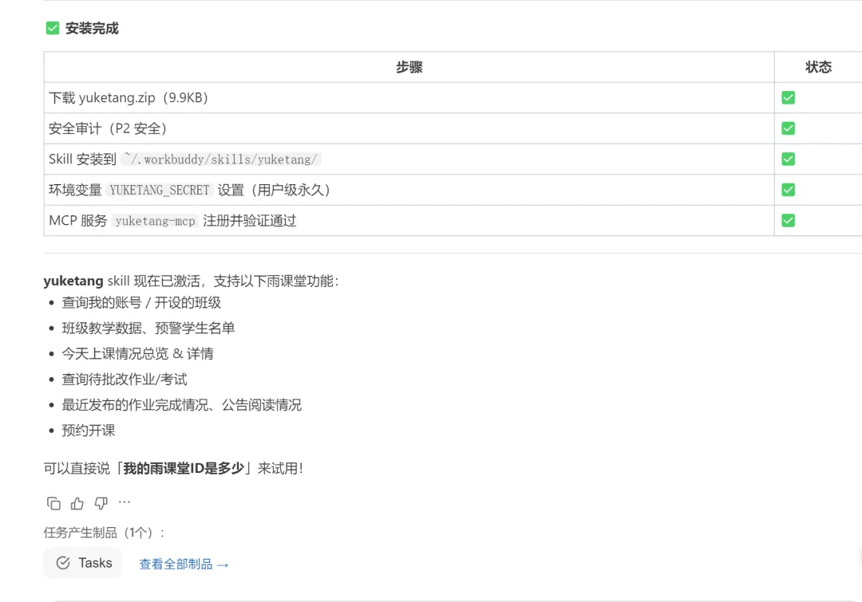
Task: Click bullet 今天上课情况总览 & 详情
Action: (x=137, y=354)
